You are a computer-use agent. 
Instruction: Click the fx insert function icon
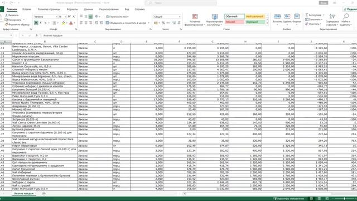tap(37, 36)
